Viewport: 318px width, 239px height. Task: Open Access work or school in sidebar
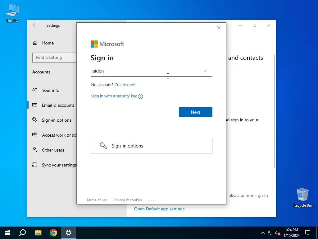(x=59, y=135)
